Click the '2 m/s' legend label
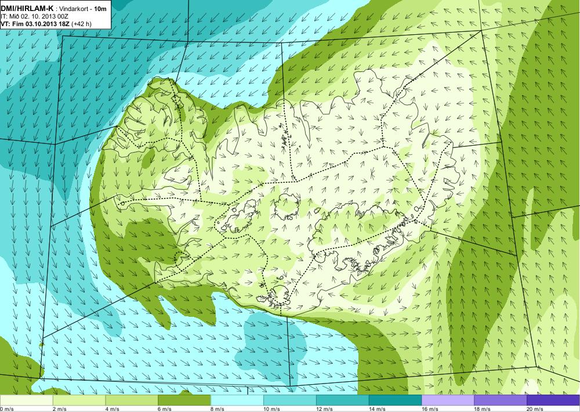This screenshot has height=412, width=580. coord(60,409)
